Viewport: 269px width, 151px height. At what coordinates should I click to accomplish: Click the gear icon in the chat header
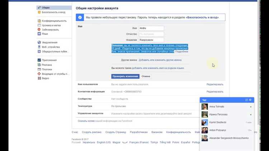tap(250, 100)
